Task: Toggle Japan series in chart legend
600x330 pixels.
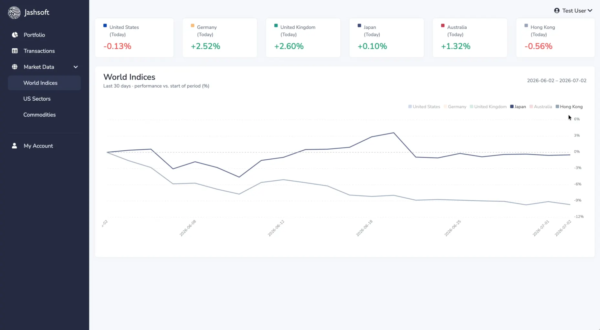Action: [518, 107]
